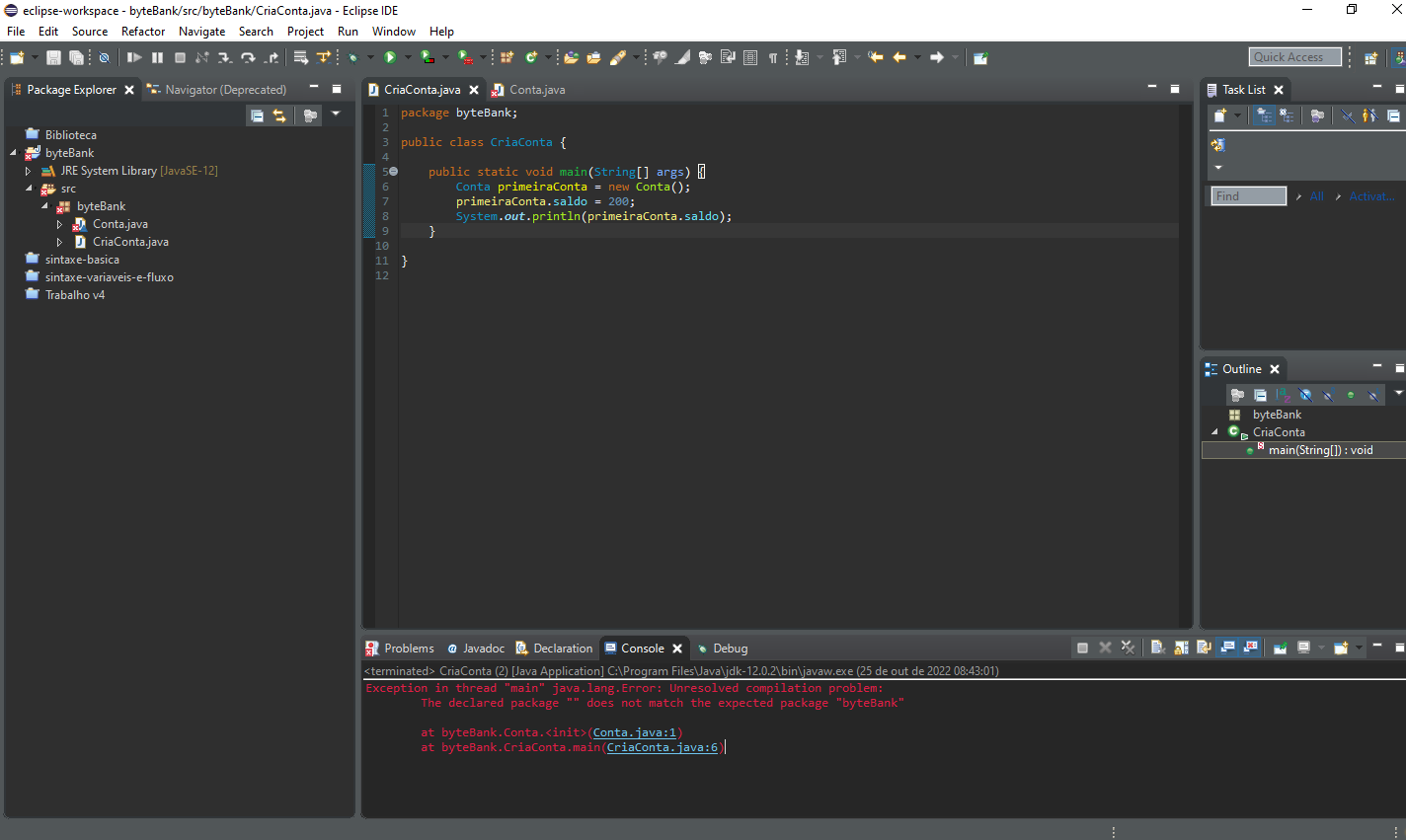Select the sintaxe-basica project

coord(82,260)
